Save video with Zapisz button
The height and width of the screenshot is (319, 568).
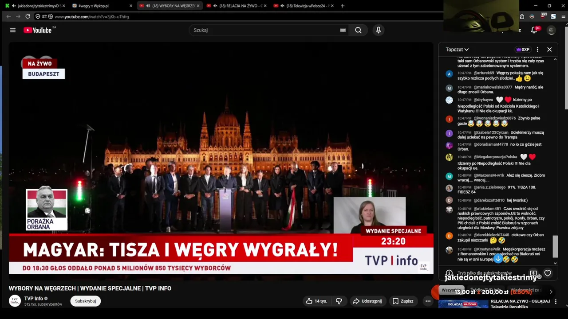[403, 301]
